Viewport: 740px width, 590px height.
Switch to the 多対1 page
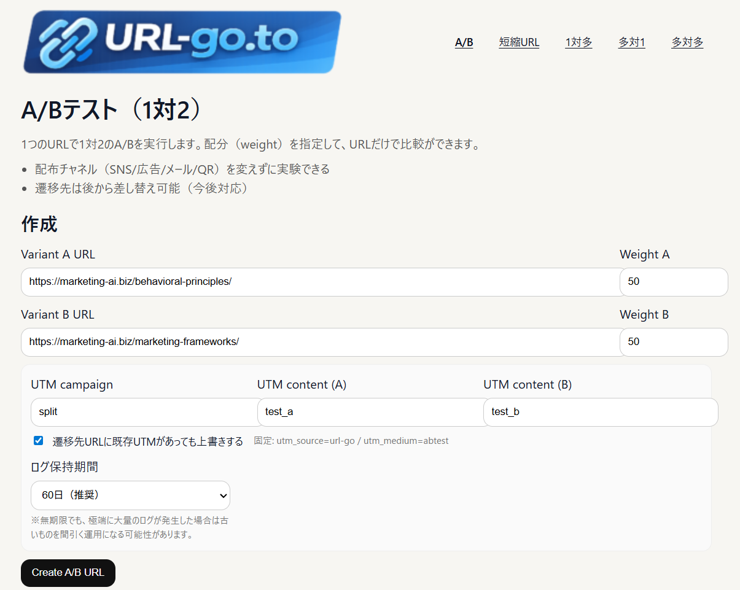(x=631, y=42)
